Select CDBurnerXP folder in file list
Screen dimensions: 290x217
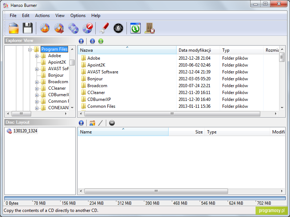coord(99,99)
